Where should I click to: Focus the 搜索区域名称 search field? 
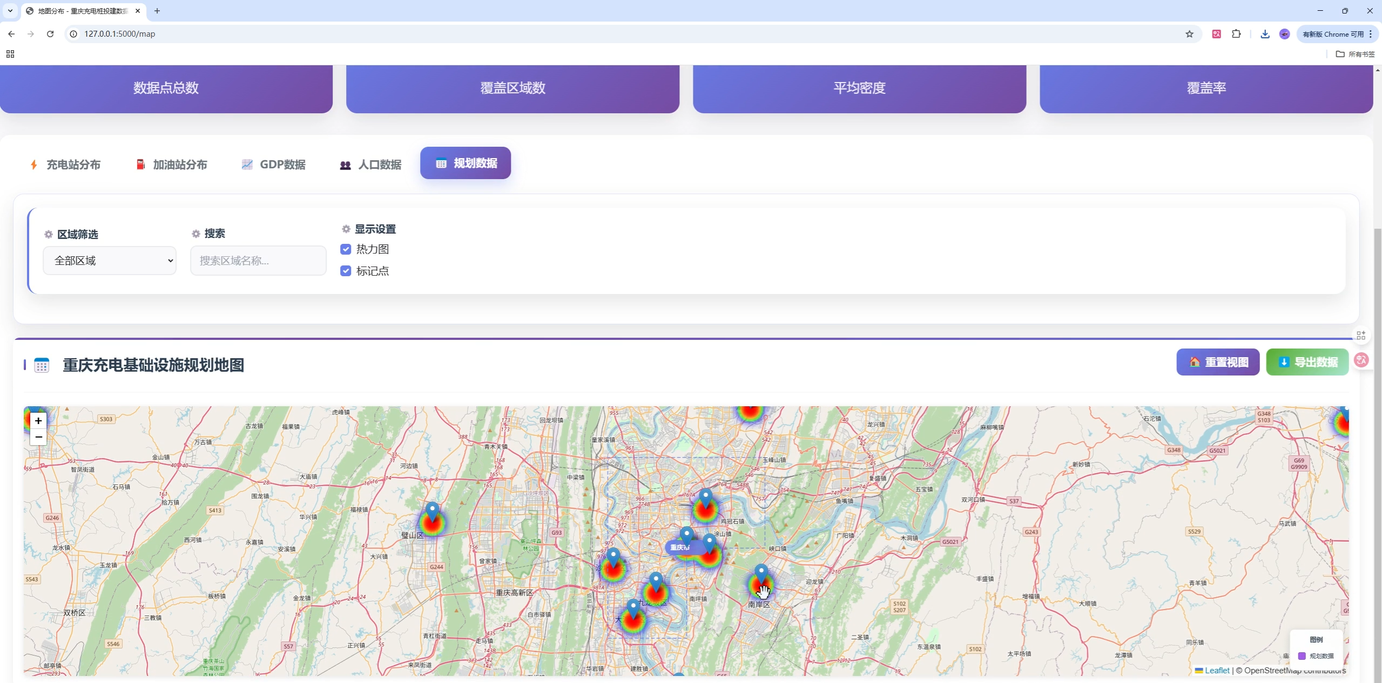(258, 261)
